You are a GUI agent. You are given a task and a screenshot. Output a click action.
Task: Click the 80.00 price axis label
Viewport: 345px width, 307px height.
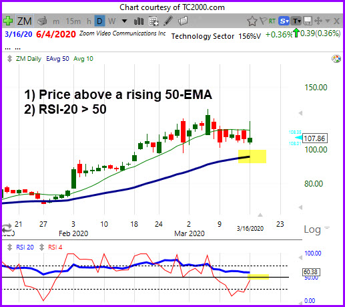tap(314, 184)
